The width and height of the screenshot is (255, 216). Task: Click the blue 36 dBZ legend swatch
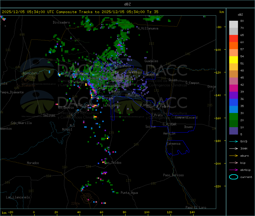click(x=233, y=102)
